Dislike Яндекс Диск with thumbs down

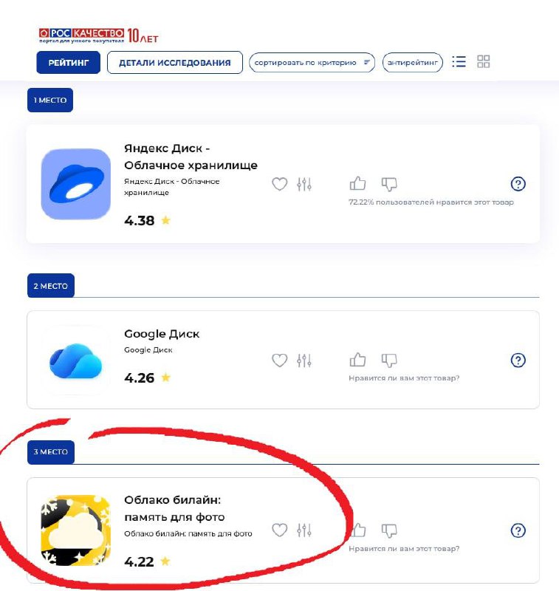[389, 184]
